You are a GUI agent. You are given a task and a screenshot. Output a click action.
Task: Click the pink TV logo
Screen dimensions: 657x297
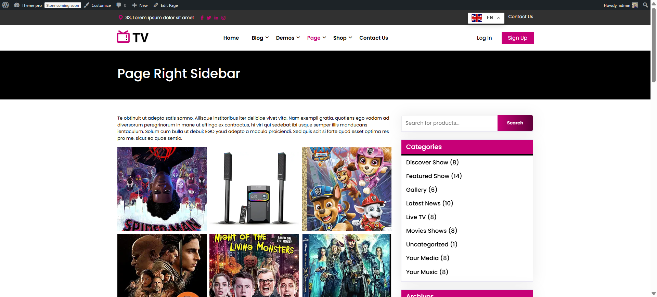[x=133, y=37]
